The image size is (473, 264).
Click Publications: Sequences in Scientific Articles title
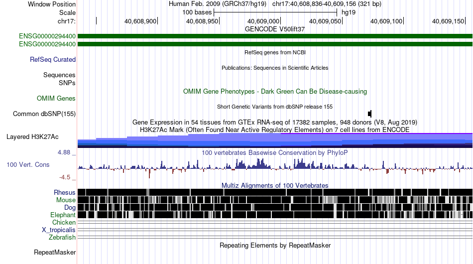pyautogui.click(x=275, y=68)
